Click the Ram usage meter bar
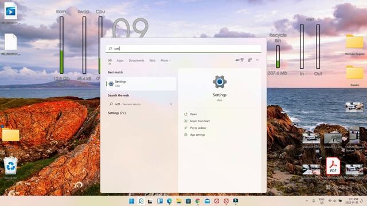The height and width of the screenshot is (206, 367). coord(61,45)
